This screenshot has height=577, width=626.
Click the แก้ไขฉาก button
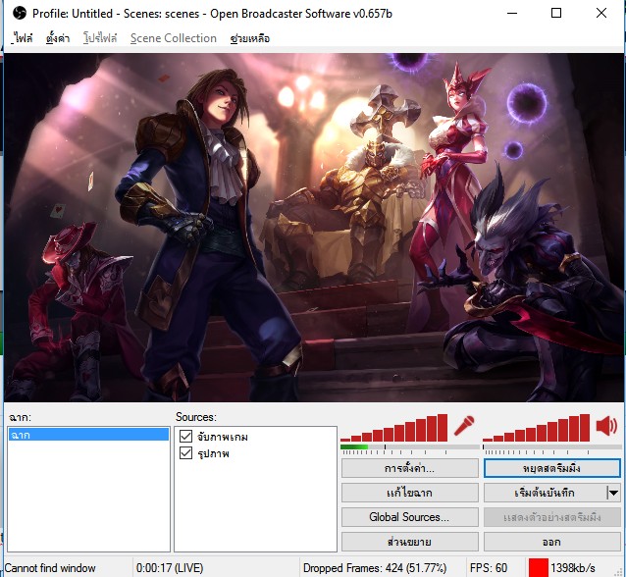409,493
